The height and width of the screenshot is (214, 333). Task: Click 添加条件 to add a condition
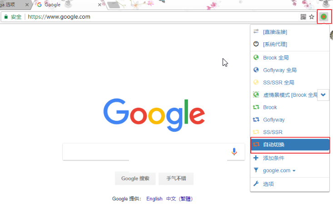[x=290, y=158]
